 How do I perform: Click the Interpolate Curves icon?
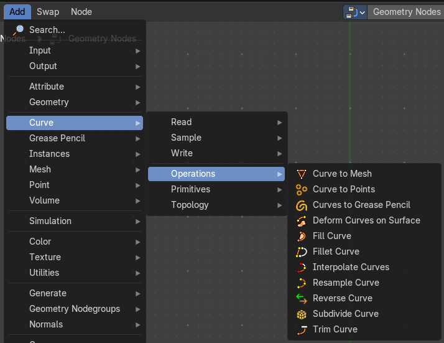301,267
